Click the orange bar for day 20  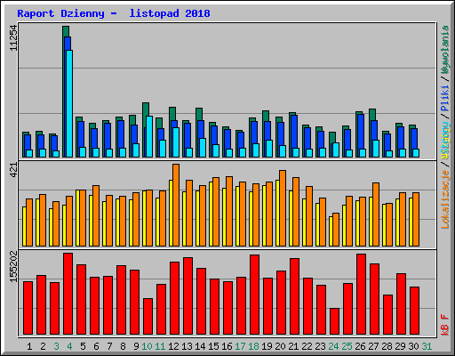[x=283, y=208]
